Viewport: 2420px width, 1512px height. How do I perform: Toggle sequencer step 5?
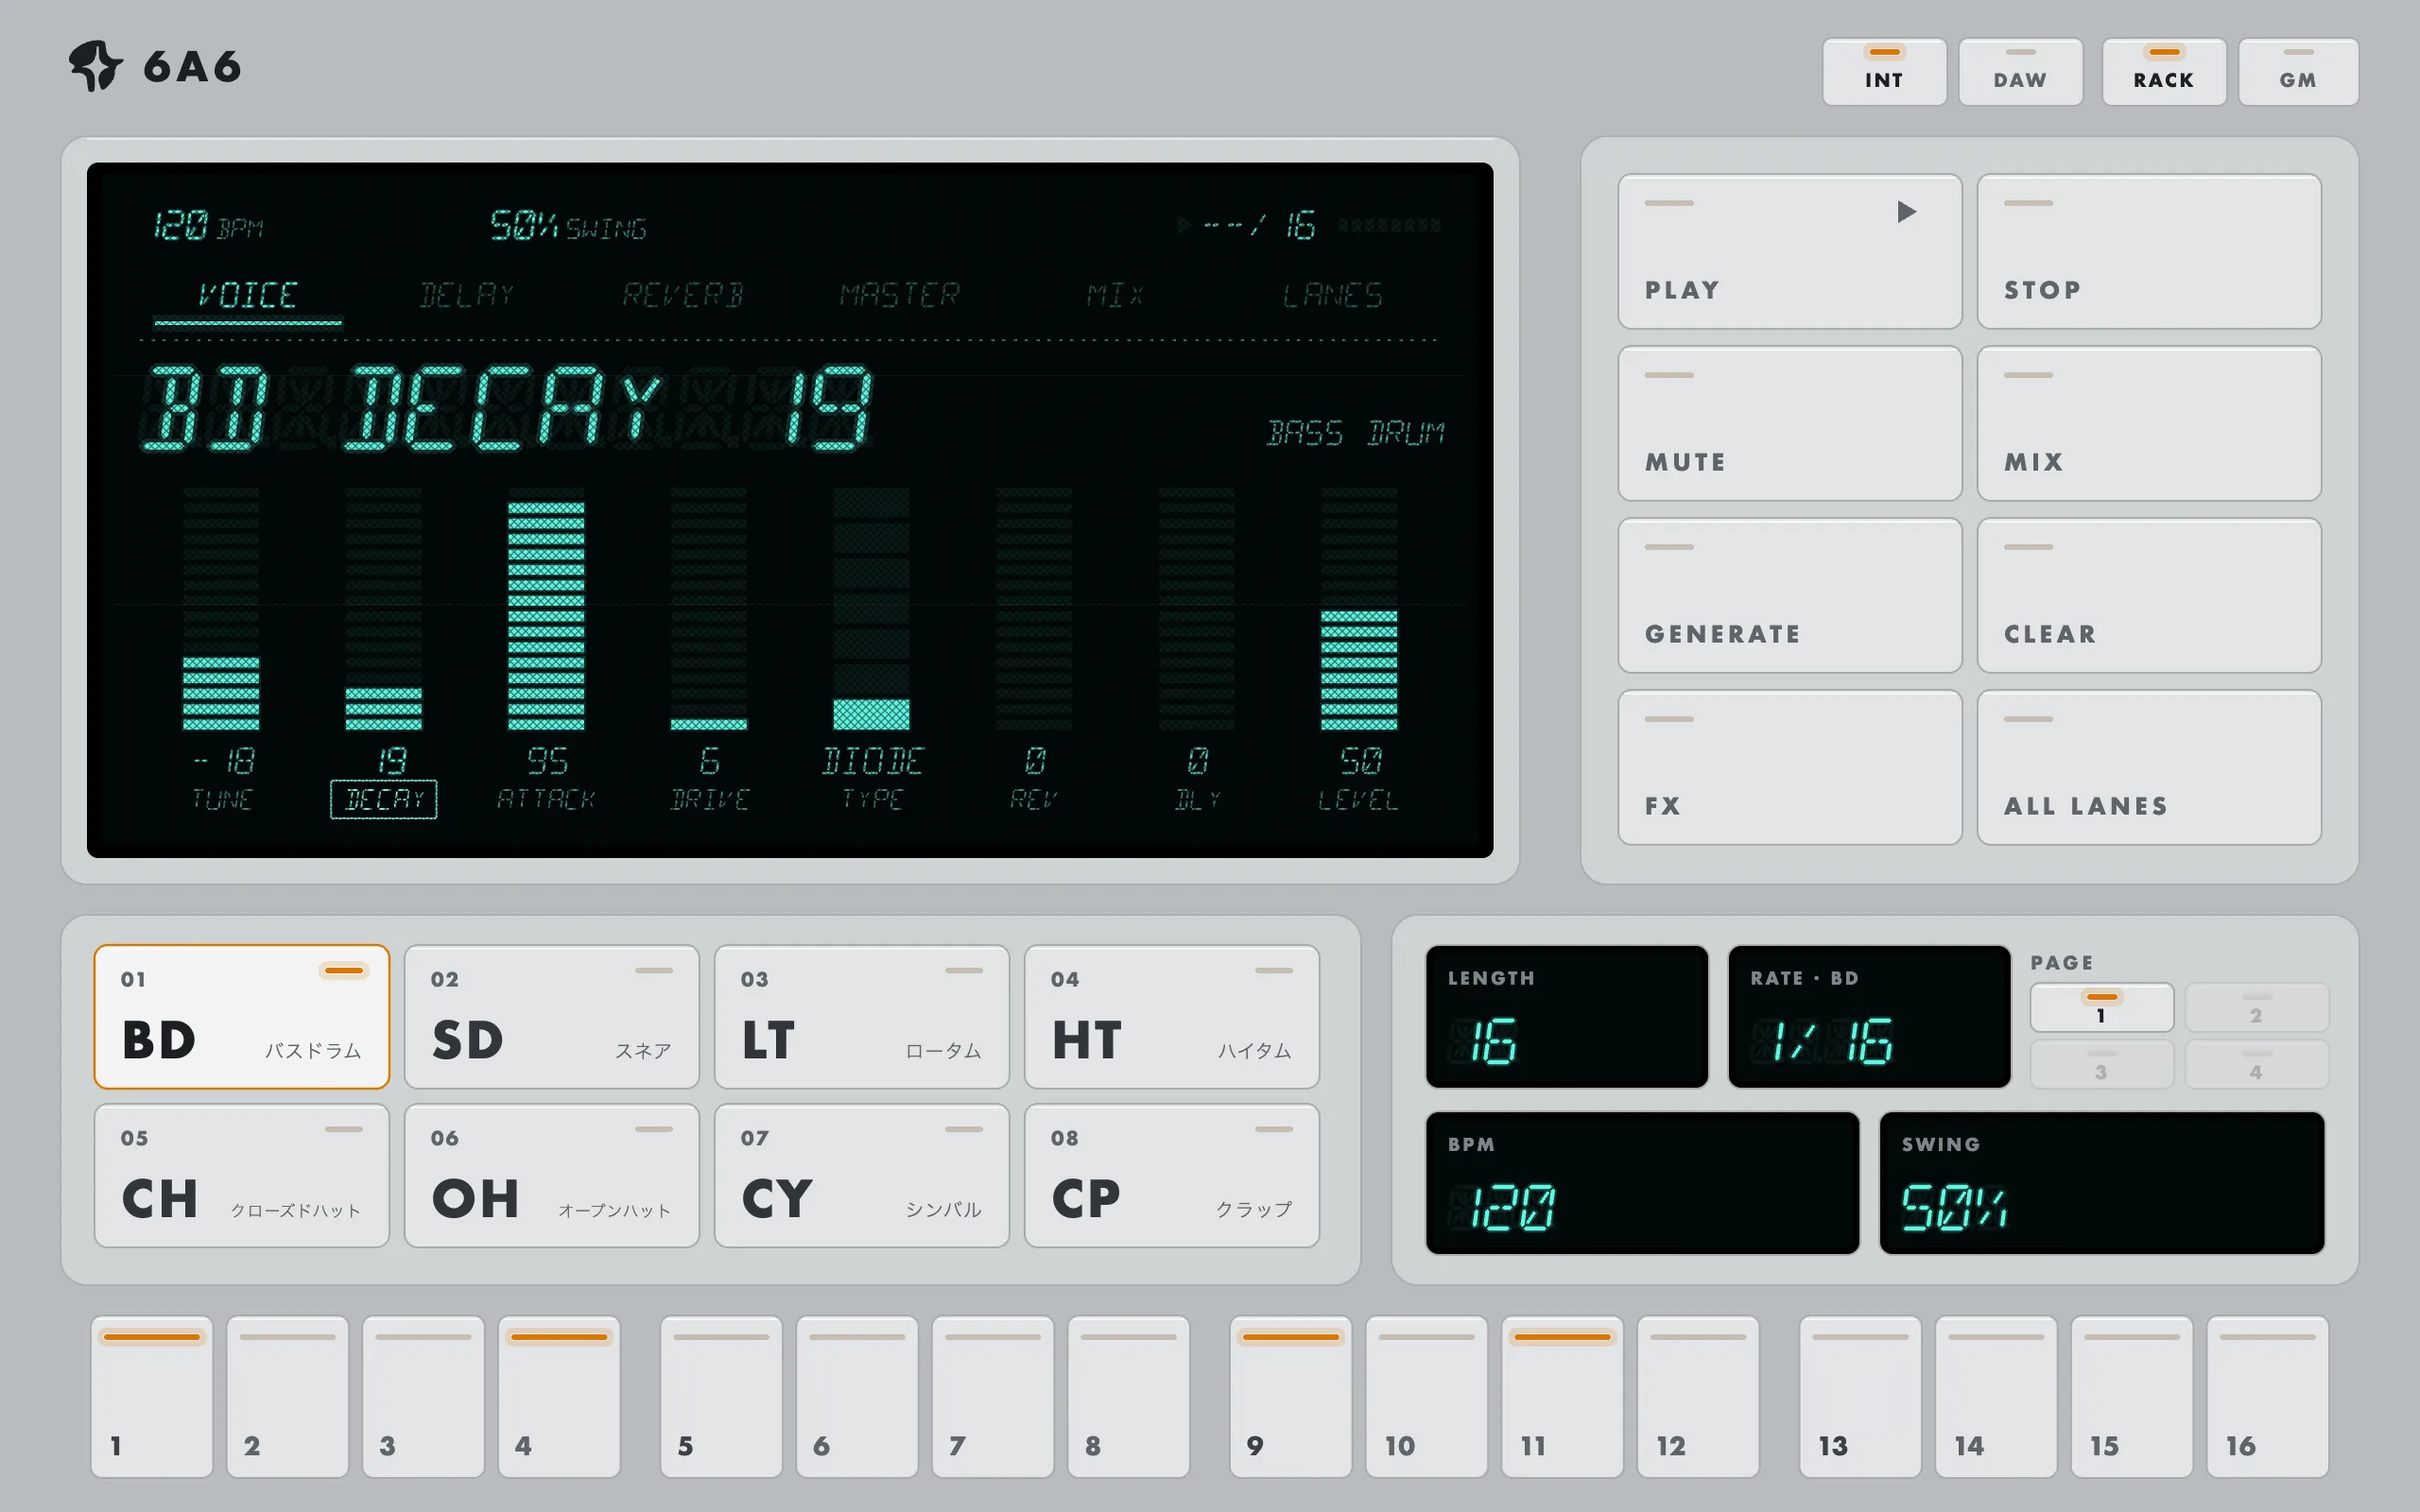tap(721, 1397)
